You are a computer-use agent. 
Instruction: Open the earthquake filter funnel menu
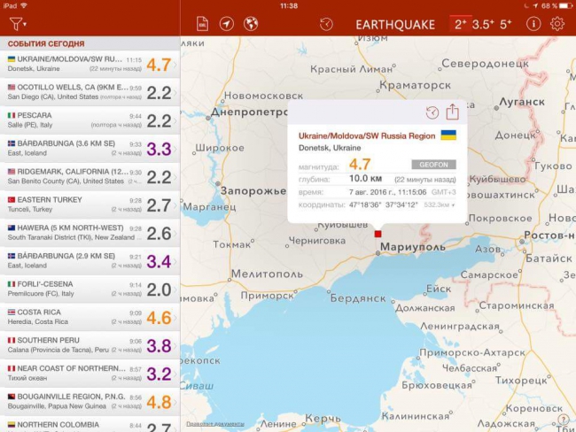17,24
